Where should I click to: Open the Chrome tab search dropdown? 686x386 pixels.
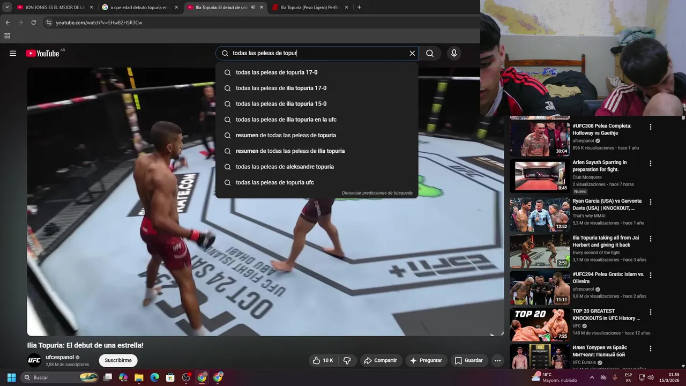[x=7, y=8]
